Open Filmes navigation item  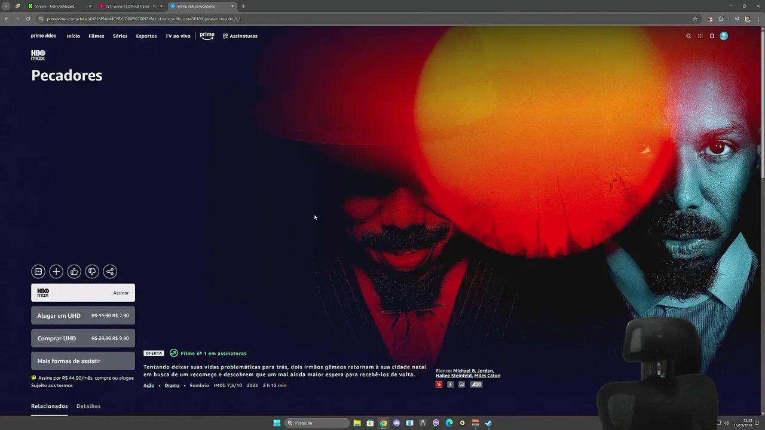[96, 36]
